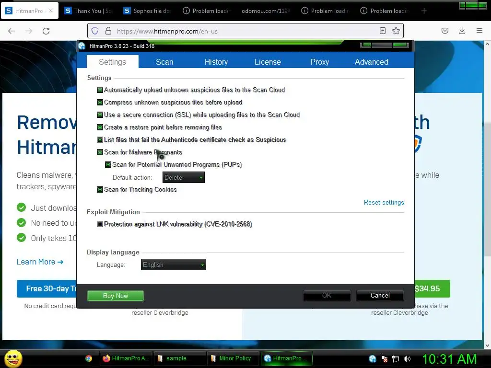This screenshot has width=491, height=368.
Task: Click the network tray icon
Action: 396,359
